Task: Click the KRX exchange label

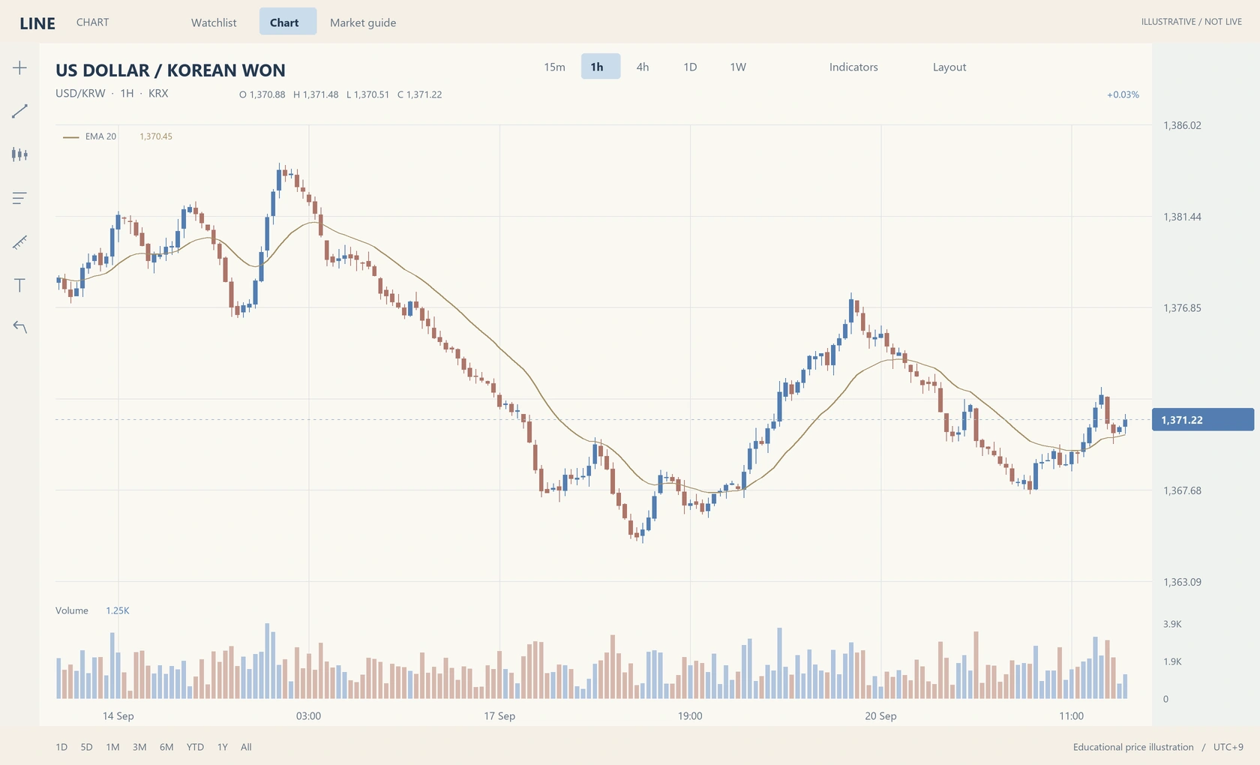Action: point(158,94)
